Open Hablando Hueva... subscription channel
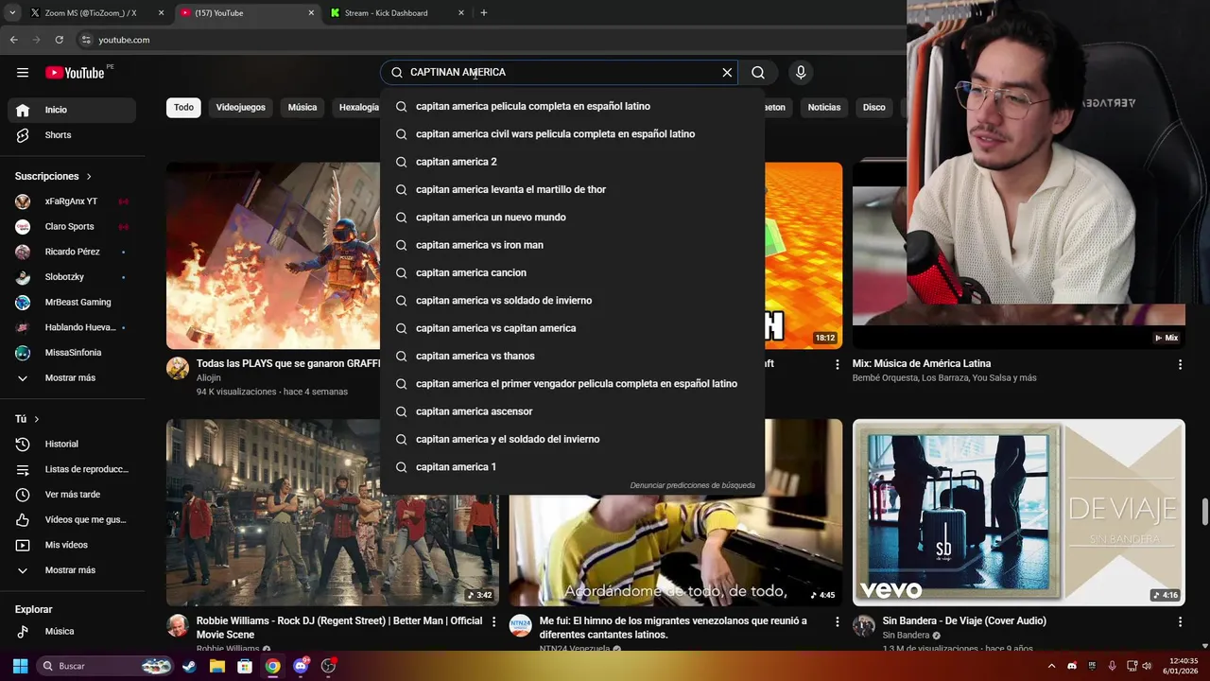The height and width of the screenshot is (681, 1210). click(72, 327)
